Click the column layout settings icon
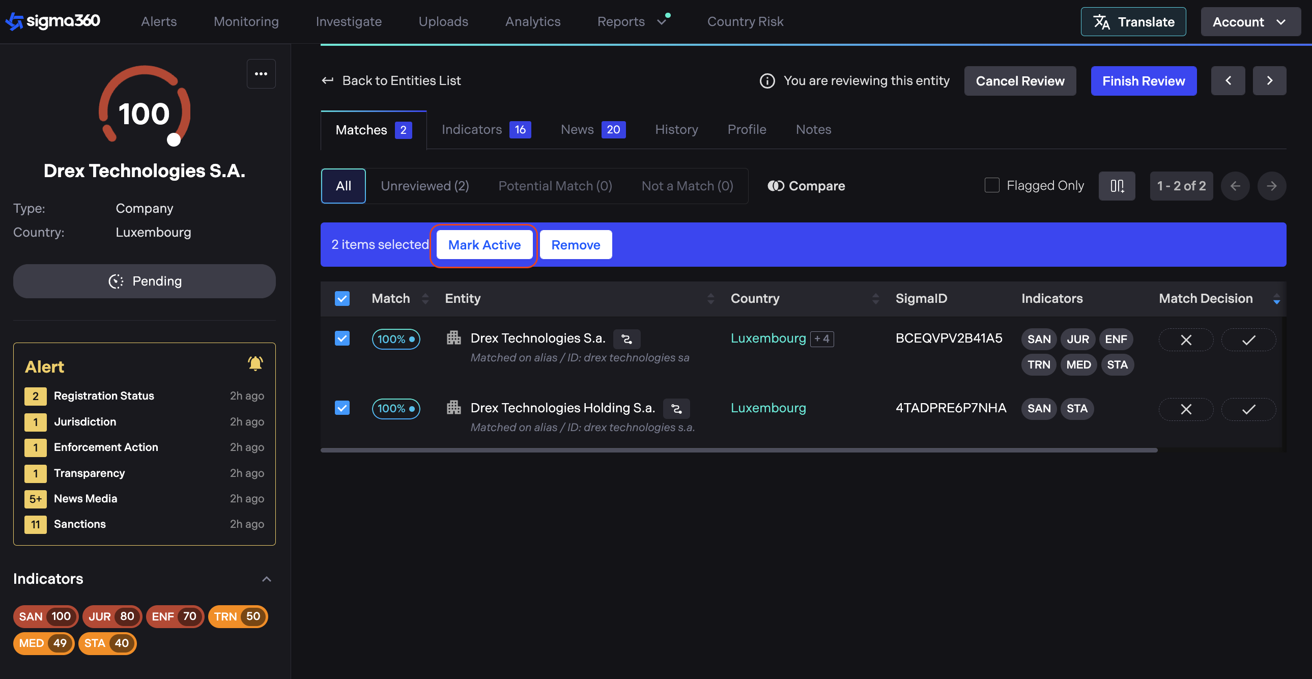Viewport: 1312px width, 679px height. (1117, 186)
